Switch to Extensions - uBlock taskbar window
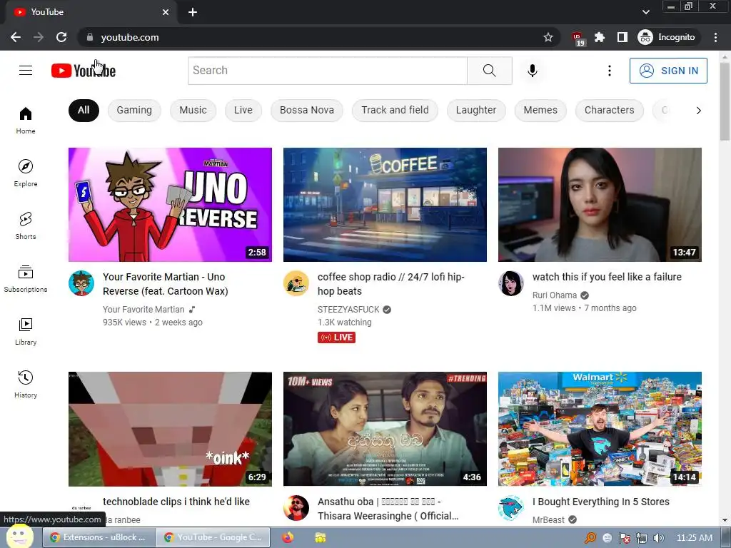The width and height of the screenshot is (731, 548). (99, 537)
